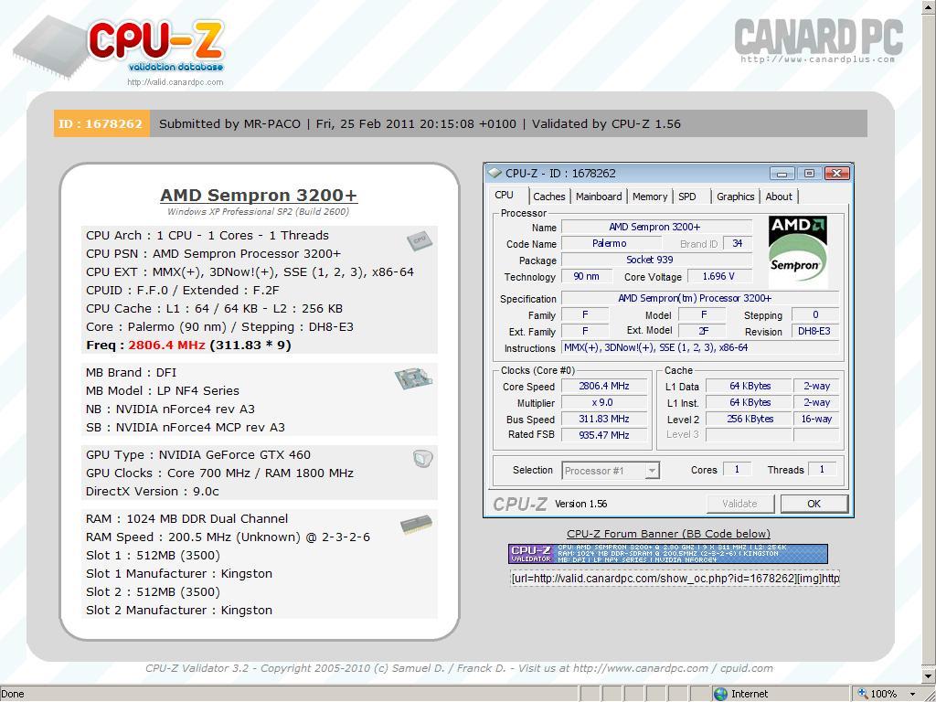936x702 pixels.
Task: Click the Instructions MMX(+) field in CPU-Z
Action: coord(700,348)
